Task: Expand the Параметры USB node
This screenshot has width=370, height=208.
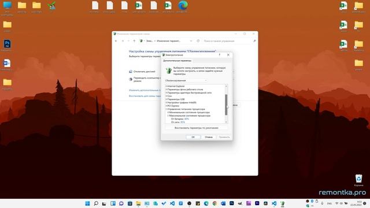Action: point(166,99)
